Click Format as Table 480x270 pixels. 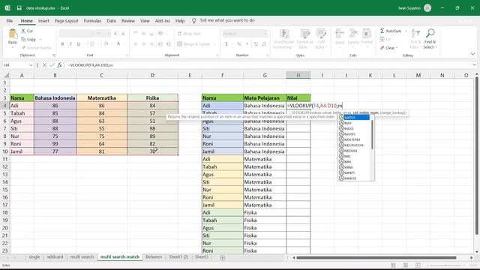pos(304,39)
